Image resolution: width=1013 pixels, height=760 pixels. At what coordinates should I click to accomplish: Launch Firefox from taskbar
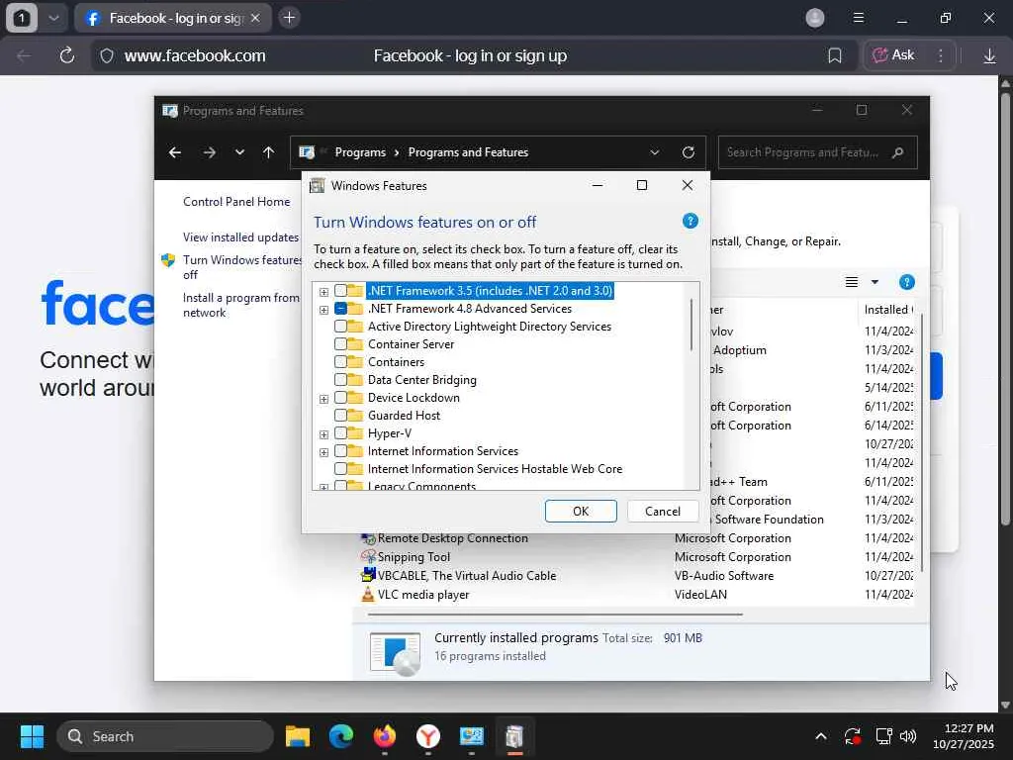point(385,736)
